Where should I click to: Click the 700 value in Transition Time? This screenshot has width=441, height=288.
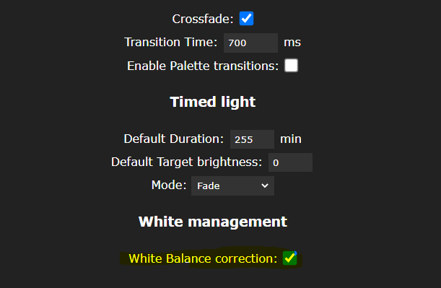click(x=237, y=43)
